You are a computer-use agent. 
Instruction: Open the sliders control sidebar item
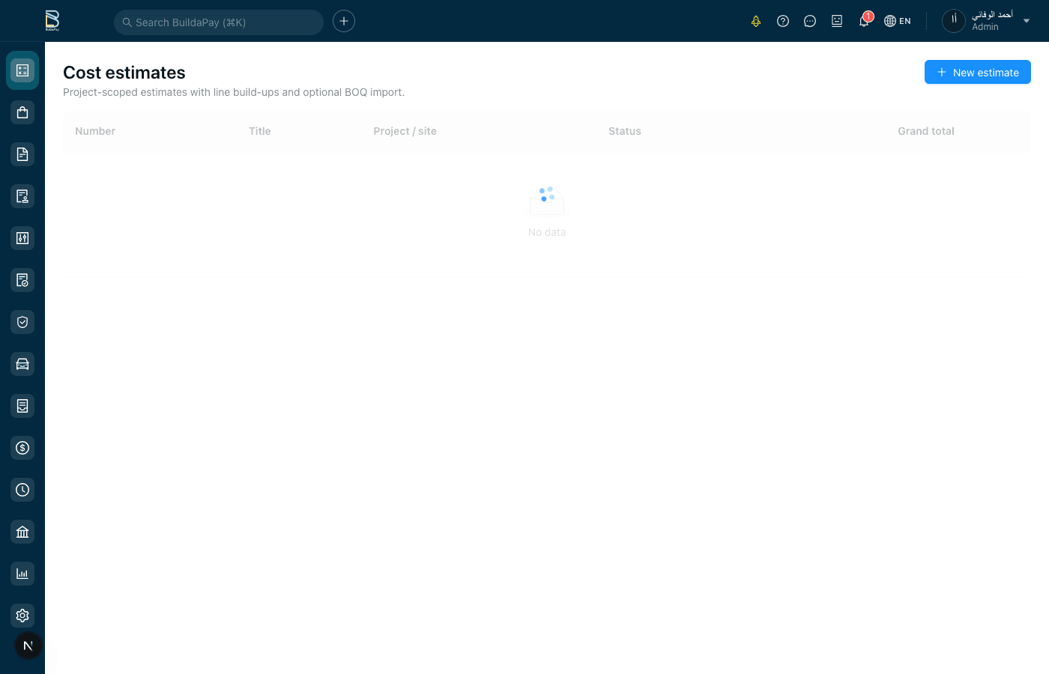tap(22, 238)
